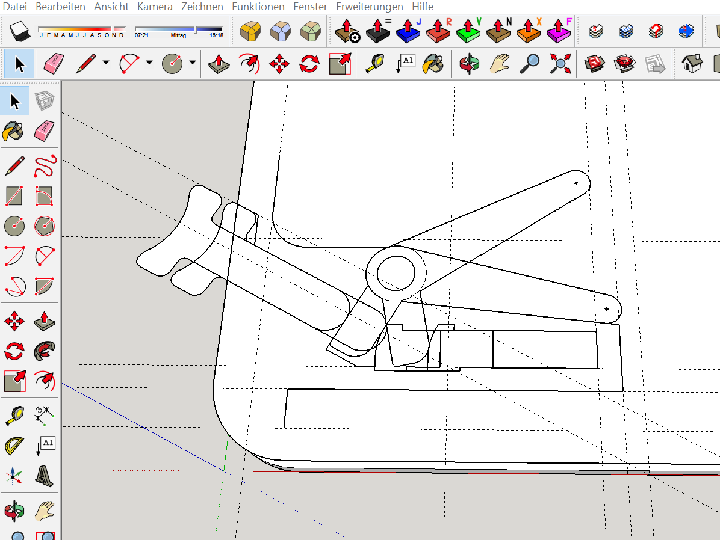This screenshot has height=540, width=720.
Task: Open Joint Push Pull settings gear icon
Action: [347, 31]
